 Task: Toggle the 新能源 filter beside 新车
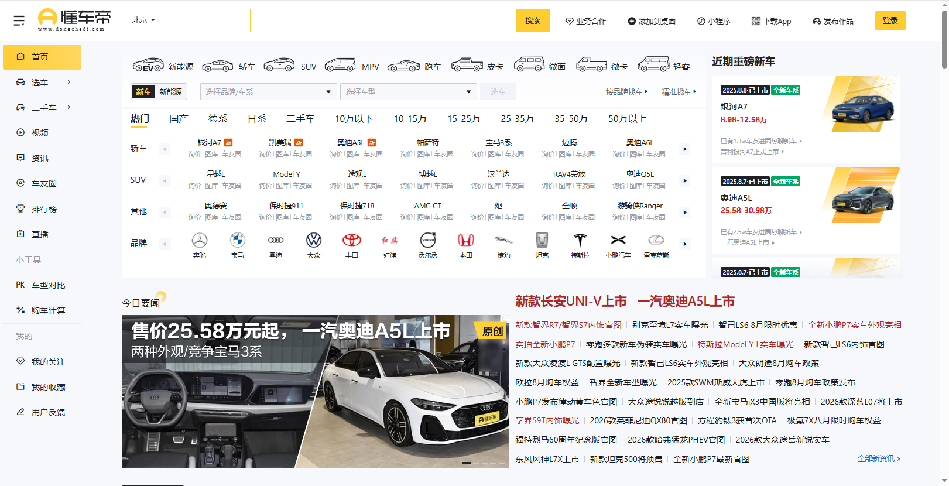[x=170, y=92]
